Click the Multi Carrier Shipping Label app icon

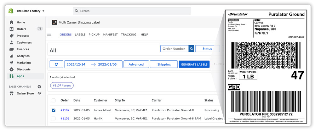[x=54, y=22]
